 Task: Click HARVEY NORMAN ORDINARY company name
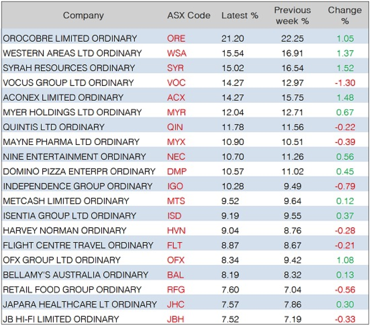coord(65,231)
